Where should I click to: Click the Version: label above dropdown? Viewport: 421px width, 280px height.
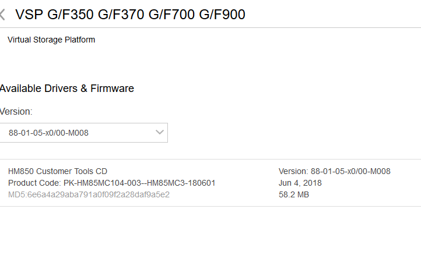click(16, 111)
